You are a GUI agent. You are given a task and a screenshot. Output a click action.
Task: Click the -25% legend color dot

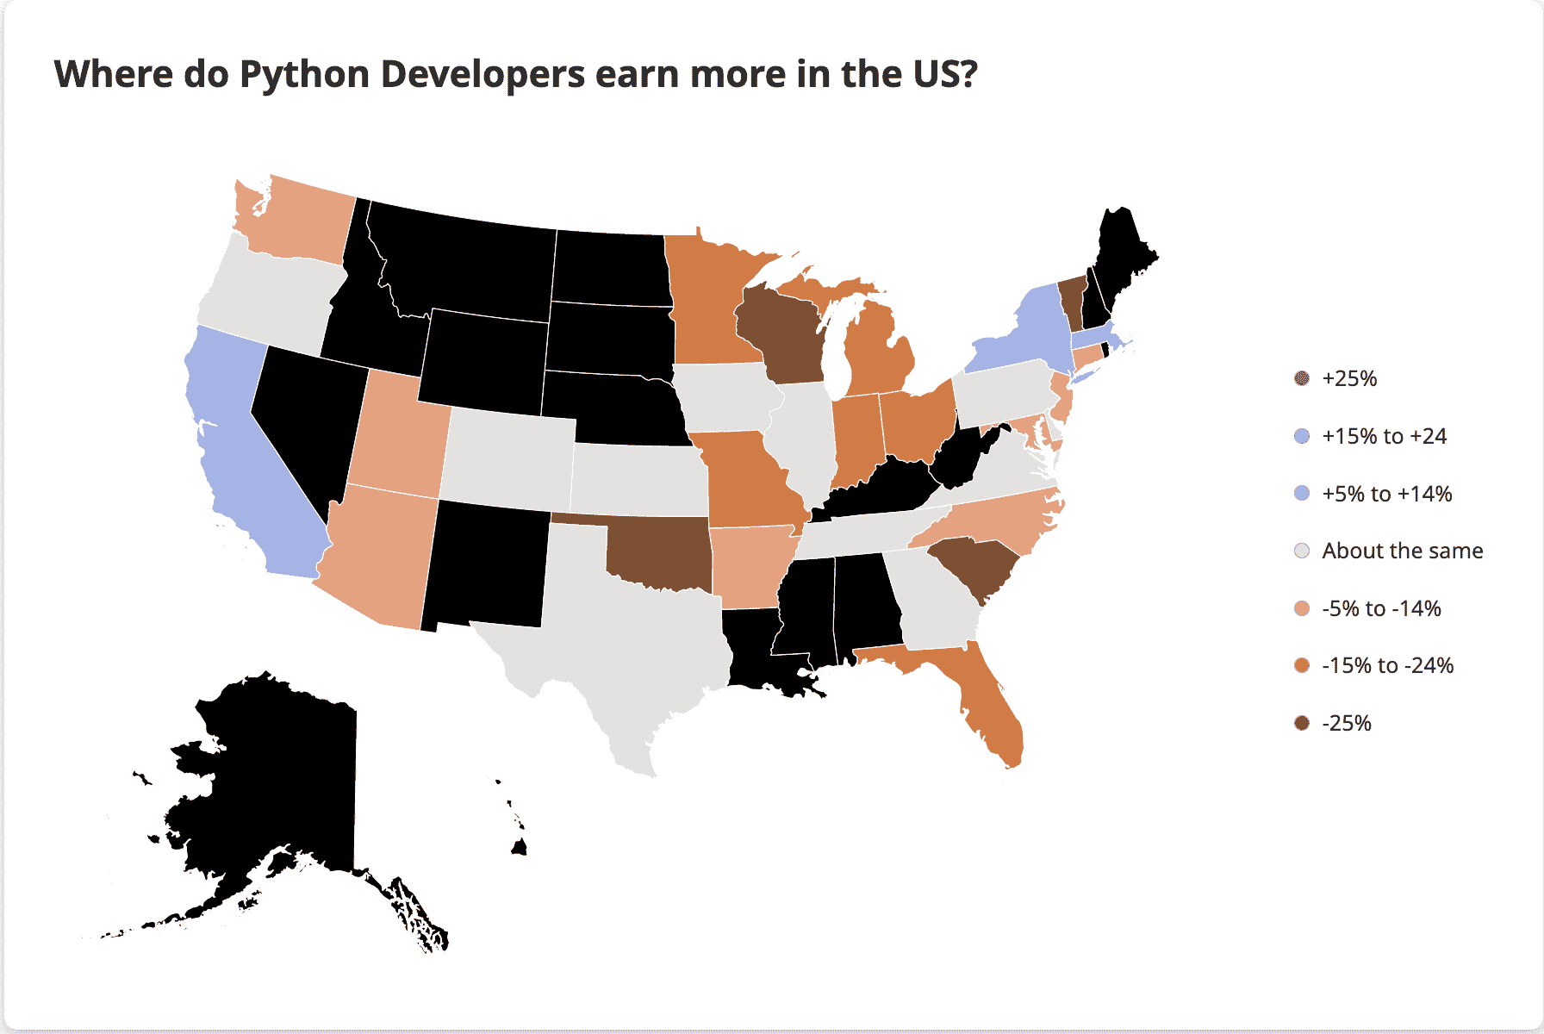click(x=1302, y=723)
